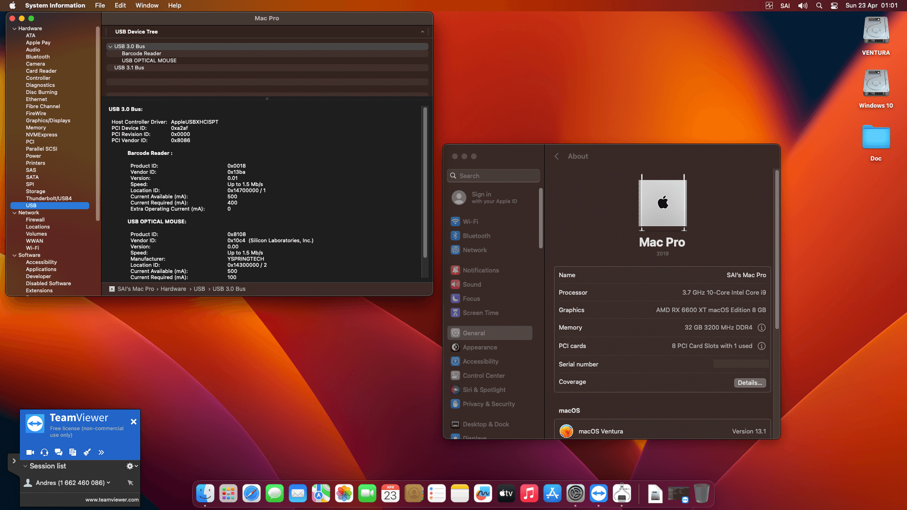907x510 pixels.
Task: Open Screen Time settings icon
Action: tap(455, 313)
